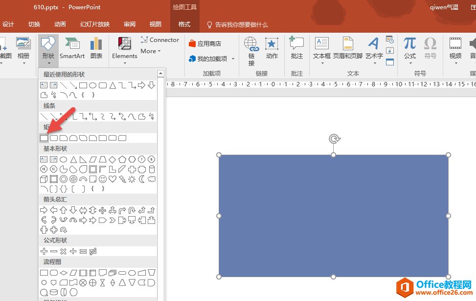Select the right arrow in 箭头总汇
Screen dimensions: 476x301
(x=44, y=210)
